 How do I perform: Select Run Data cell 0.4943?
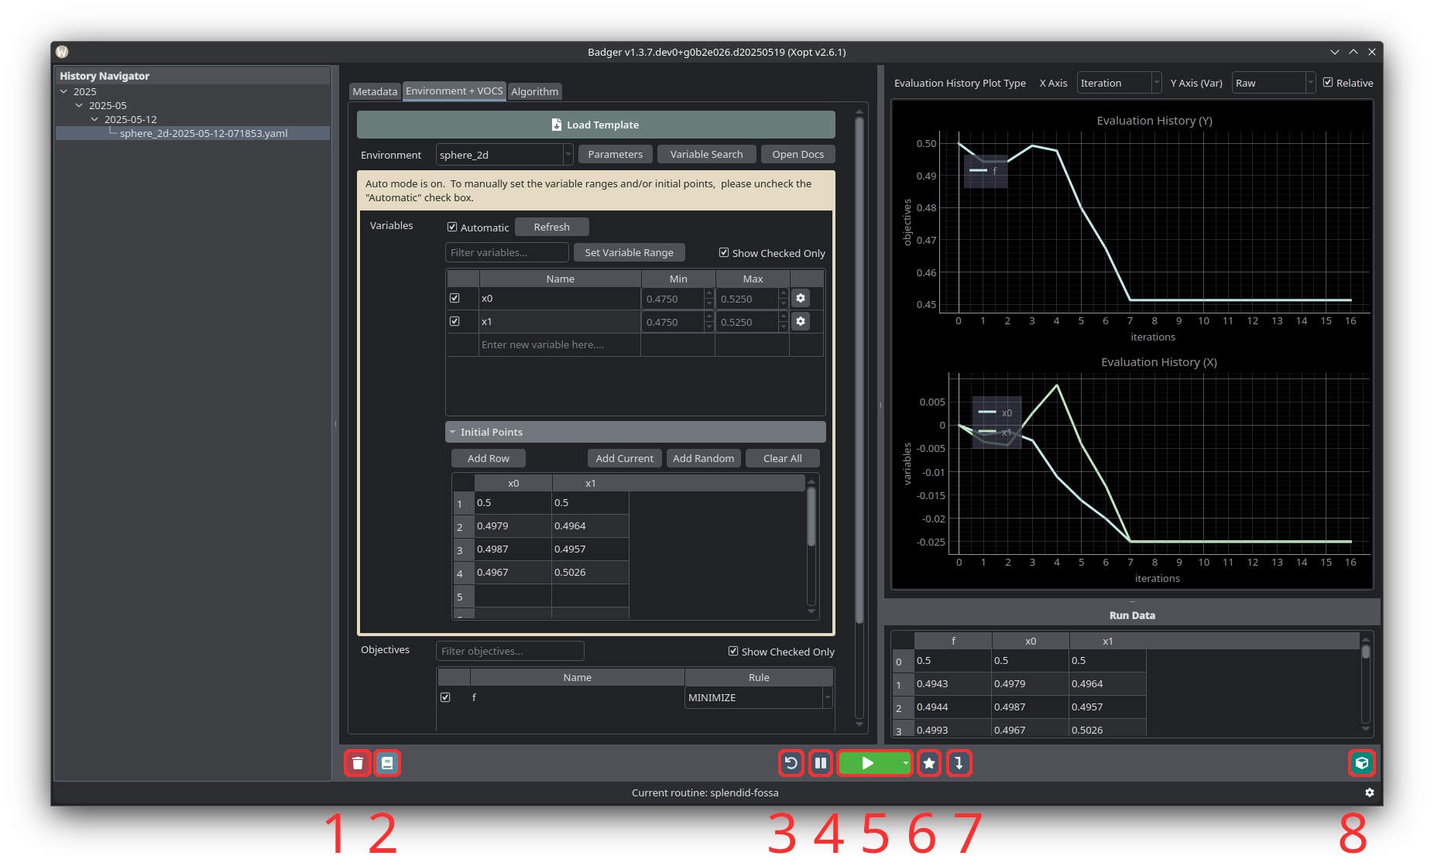pyautogui.click(x=953, y=684)
